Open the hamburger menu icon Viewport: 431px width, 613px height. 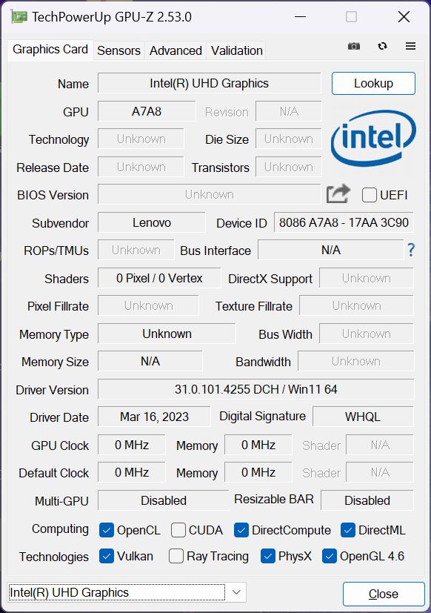(x=410, y=46)
